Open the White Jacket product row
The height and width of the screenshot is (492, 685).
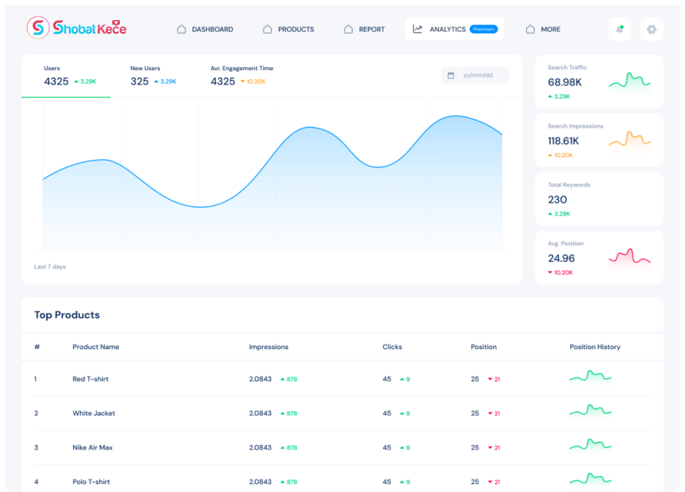click(94, 413)
